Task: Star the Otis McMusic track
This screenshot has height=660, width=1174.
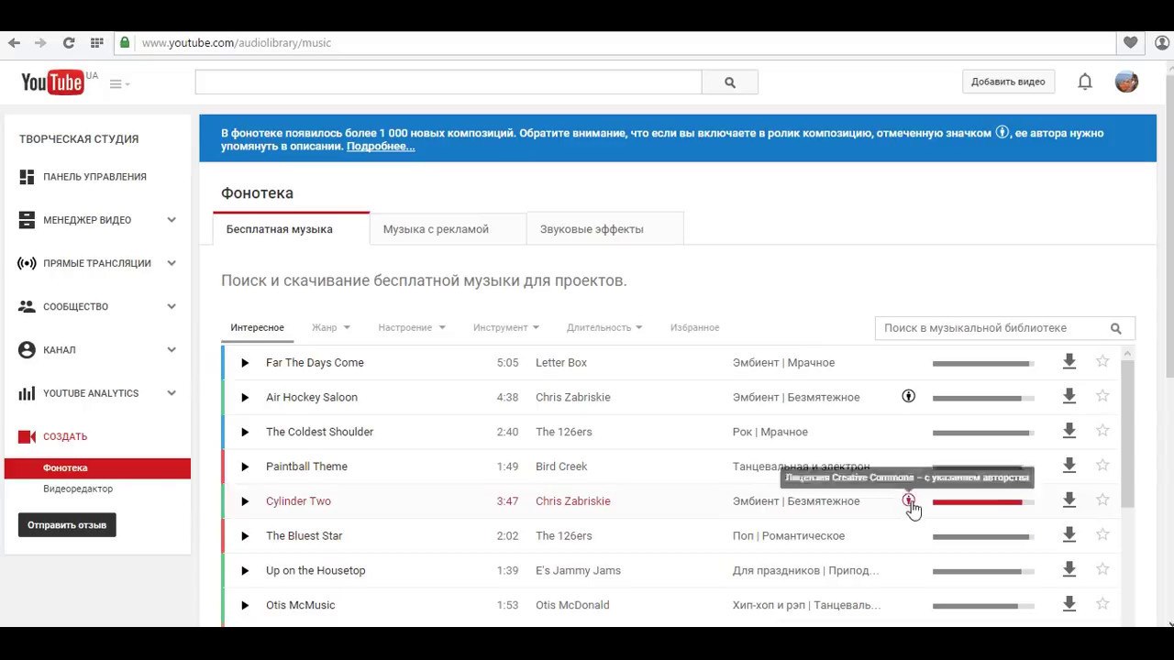Action: click(1102, 603)
